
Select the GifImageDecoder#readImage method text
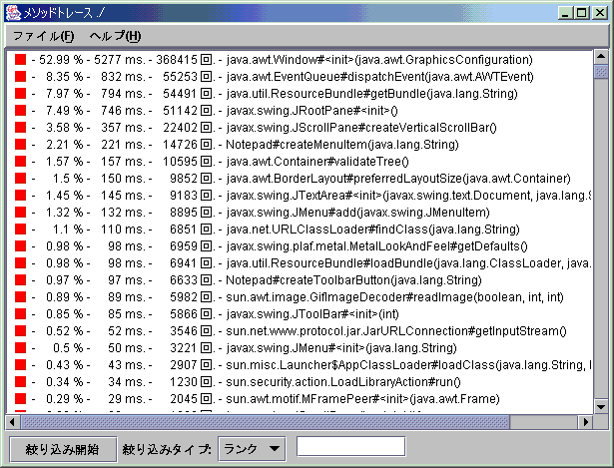click(394, 297)
